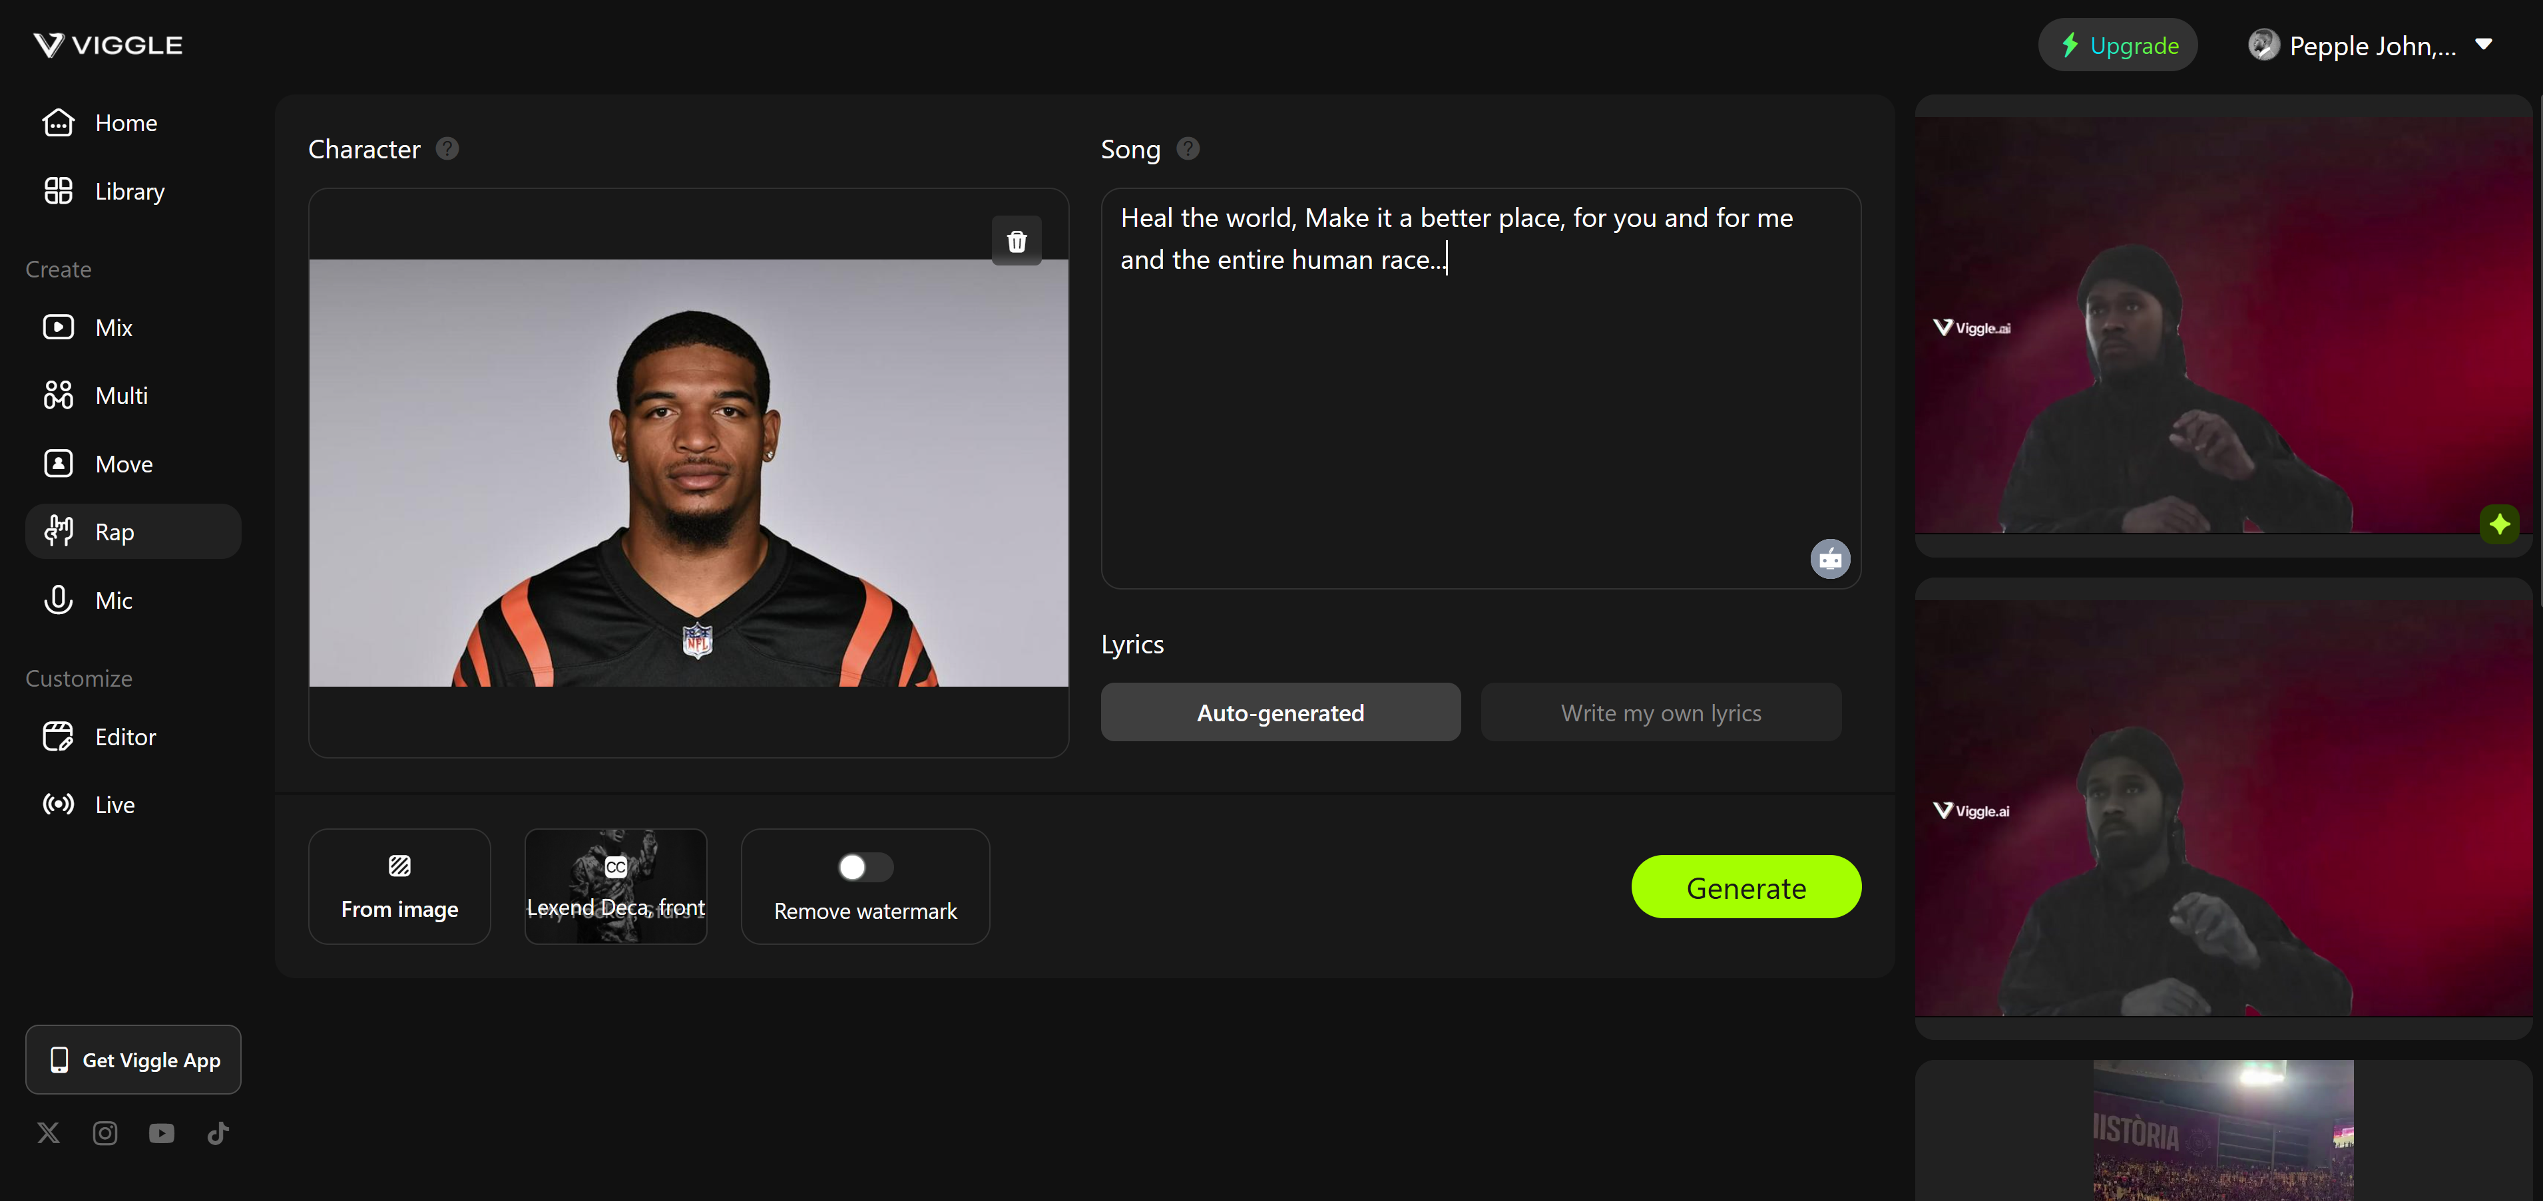2543x1201 pixels.
Task: Click the green sparkle badge on video
Action: click(2498, 524)
